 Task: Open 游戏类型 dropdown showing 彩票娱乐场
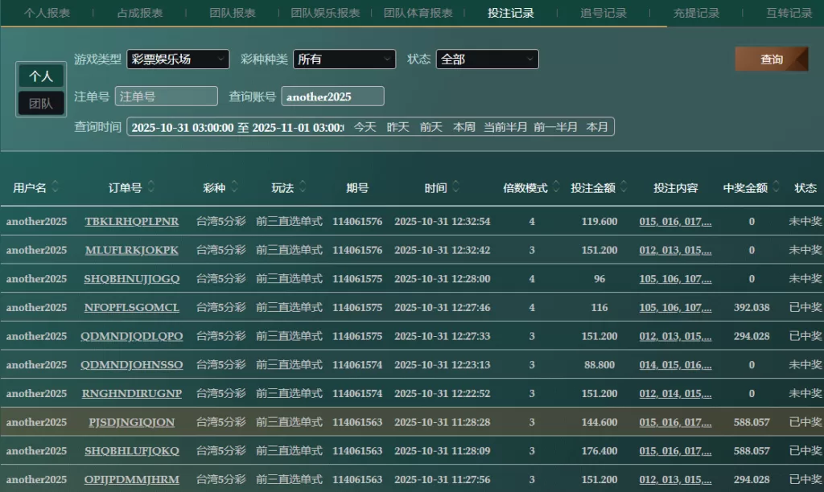pyautogui.click(x=178, y=59)
